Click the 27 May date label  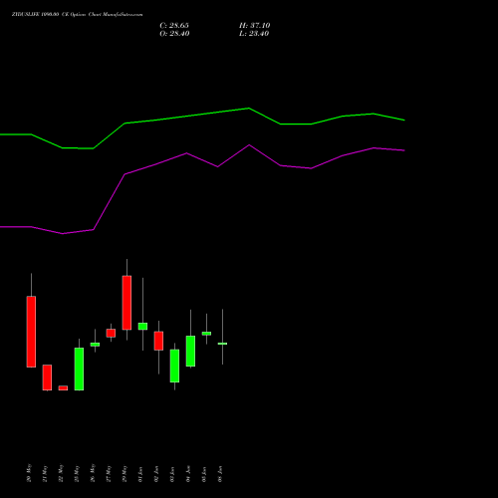tap(109, 473)
